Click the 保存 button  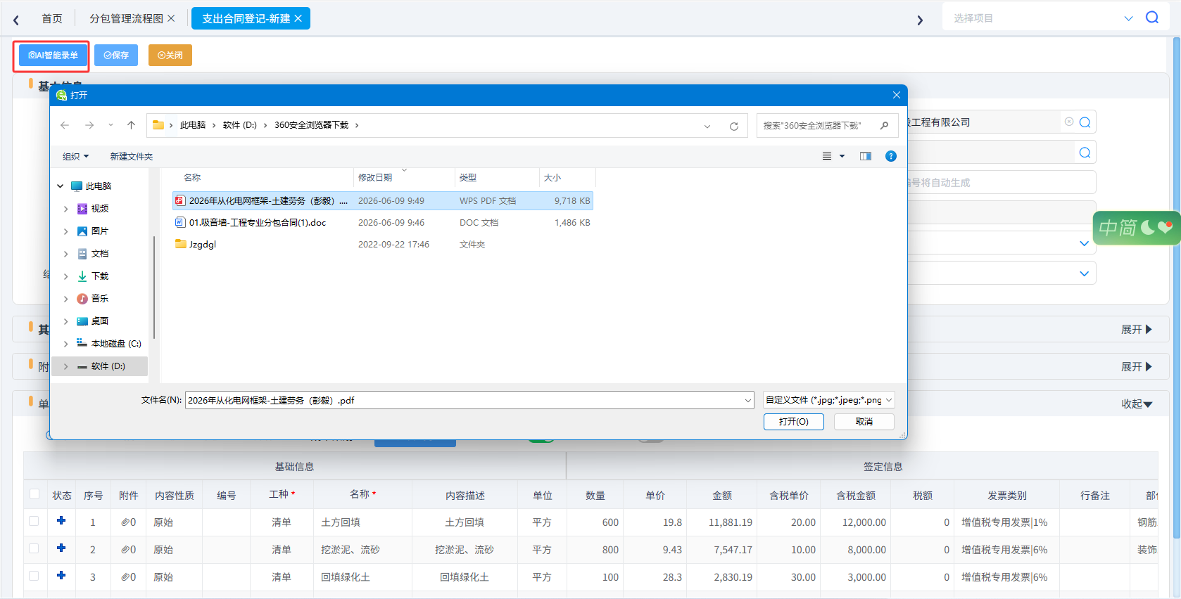pos(116,56)
